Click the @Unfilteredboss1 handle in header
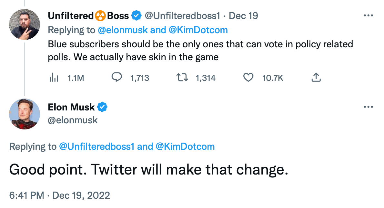This screenshot has width=384, height=208. (183, 15)
